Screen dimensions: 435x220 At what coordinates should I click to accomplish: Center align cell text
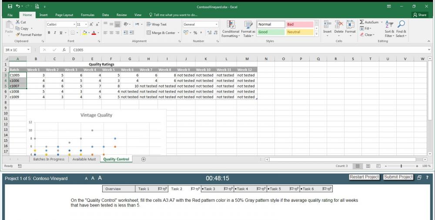(x=111, y=33)
